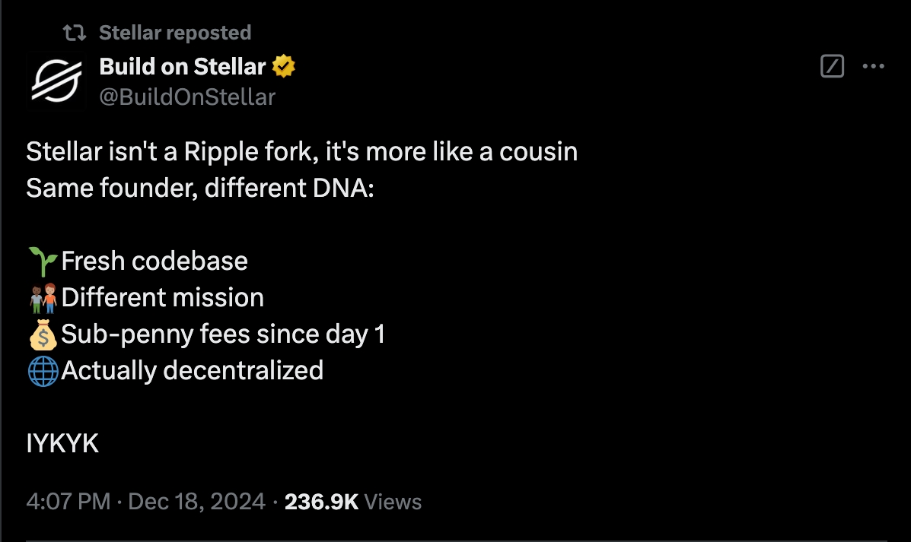Select the IYKYK text line

click(62, 443)
